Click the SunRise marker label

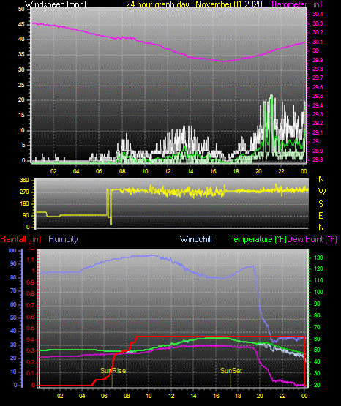pos(113,371)
